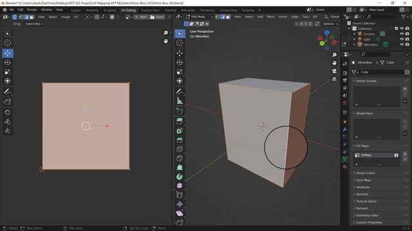This screenshot has width=412, height=231.
Task: Select the Shear tool
Action: [180, 213]
